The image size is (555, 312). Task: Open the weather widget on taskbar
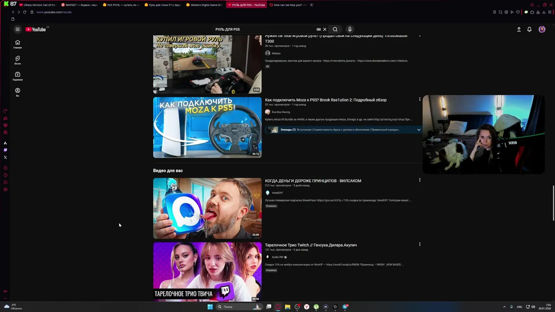pyautogui.click(x=13, y=307)
